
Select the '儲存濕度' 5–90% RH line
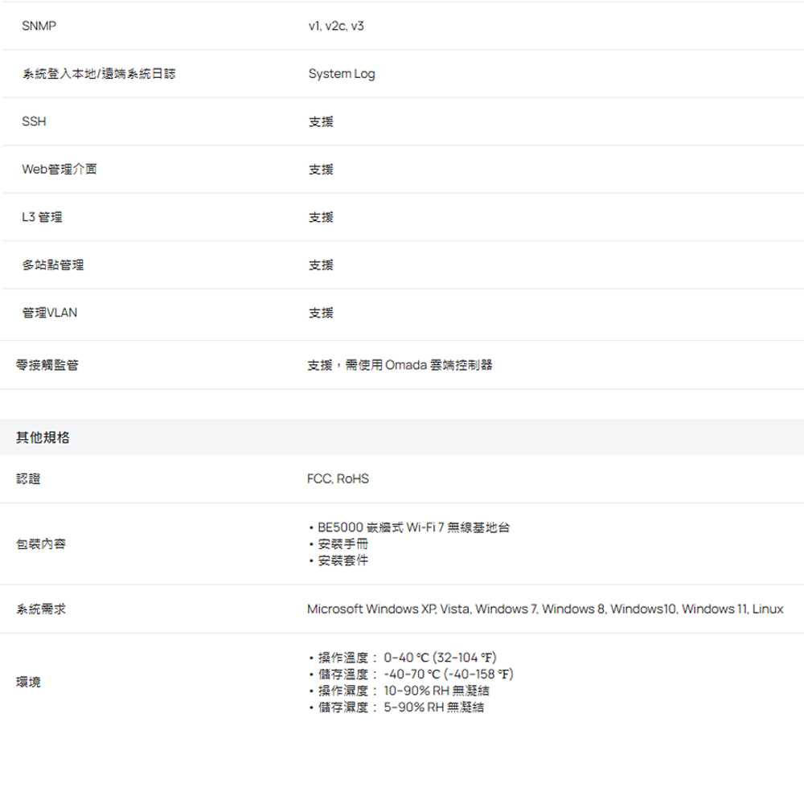click(x=401, y=708)
